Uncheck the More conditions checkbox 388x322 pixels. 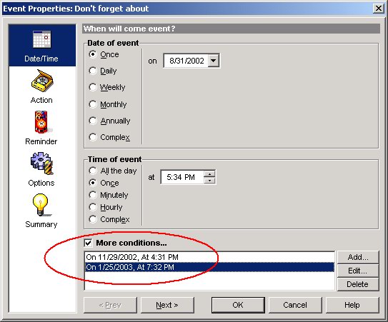[89, 243]
